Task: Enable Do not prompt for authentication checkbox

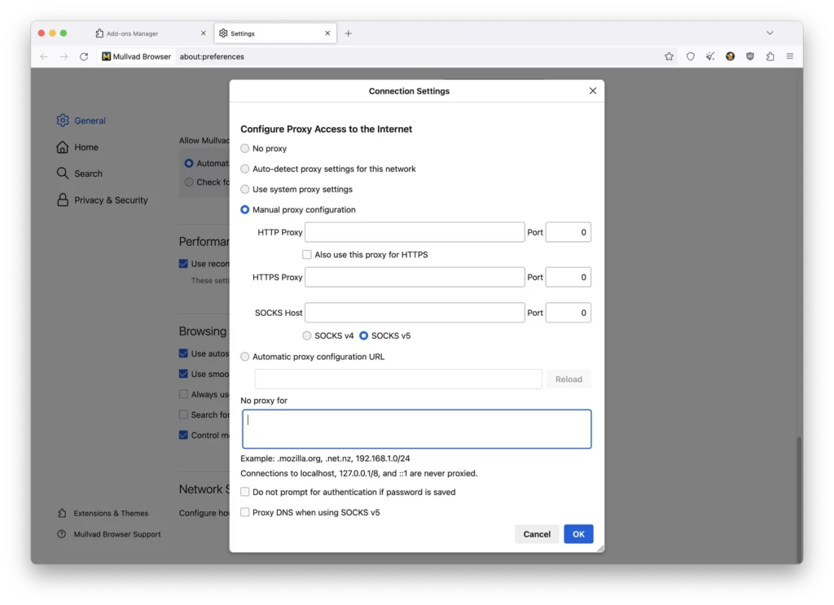Action: pos(244,492)
